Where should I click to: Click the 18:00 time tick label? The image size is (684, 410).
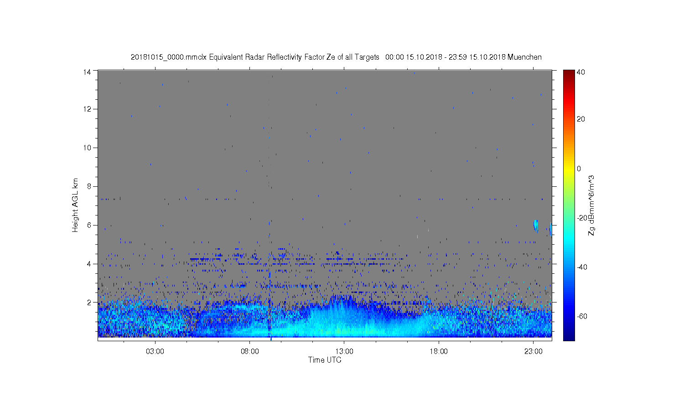(x=439, y=352)
